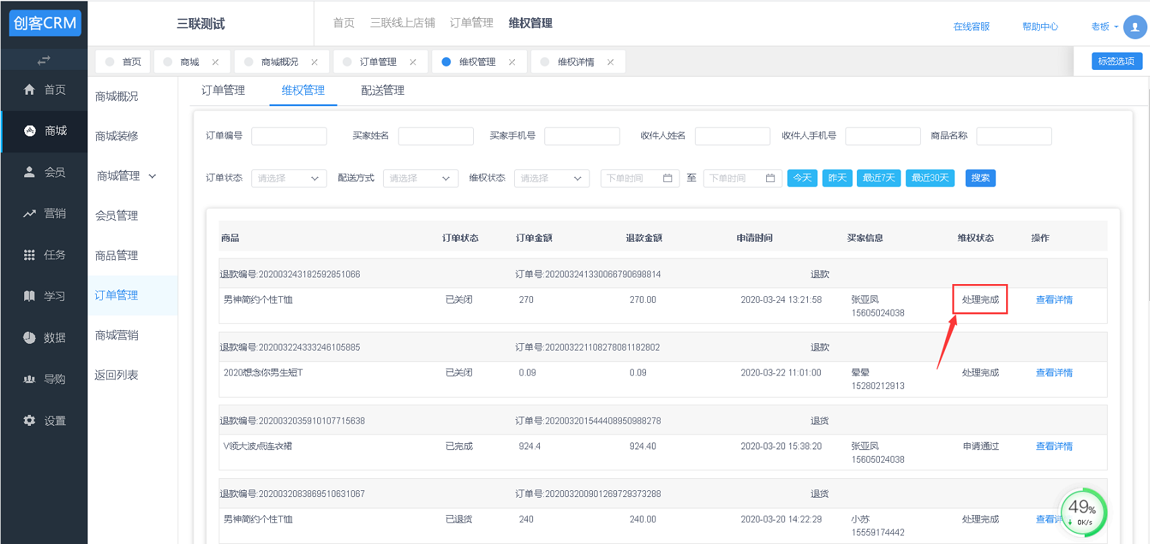Filter by 最近7天 button
The height and width of the screenshot is (544, 1150).
(x=878, y=178)
